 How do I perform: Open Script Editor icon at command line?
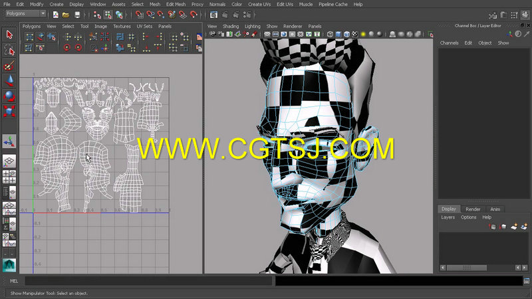pyautogui.click(x=526, y=281)
